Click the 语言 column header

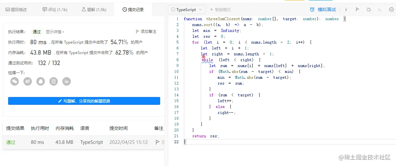tap(85, 128)
